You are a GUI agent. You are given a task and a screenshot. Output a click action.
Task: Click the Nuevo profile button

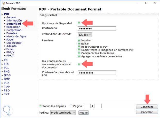point(83,113)
